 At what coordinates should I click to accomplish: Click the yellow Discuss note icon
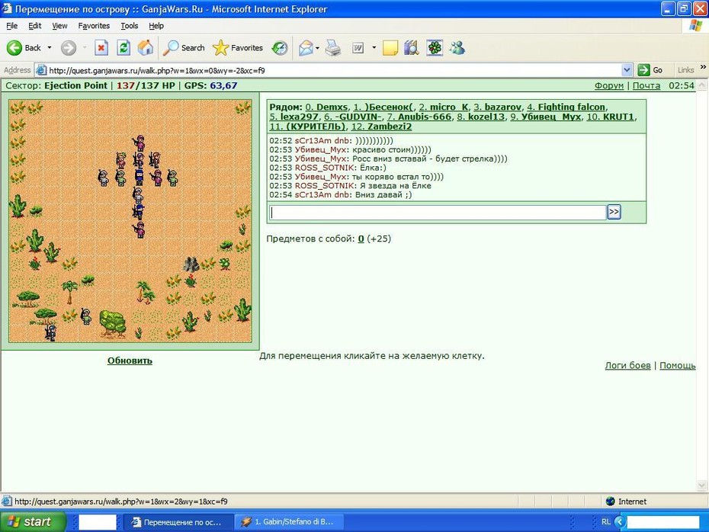(390, 47)
